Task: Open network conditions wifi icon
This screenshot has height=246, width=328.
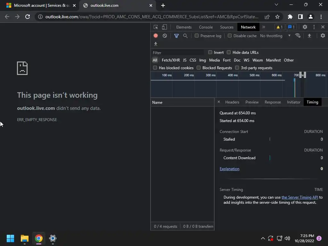Action: tap(298, 36)
